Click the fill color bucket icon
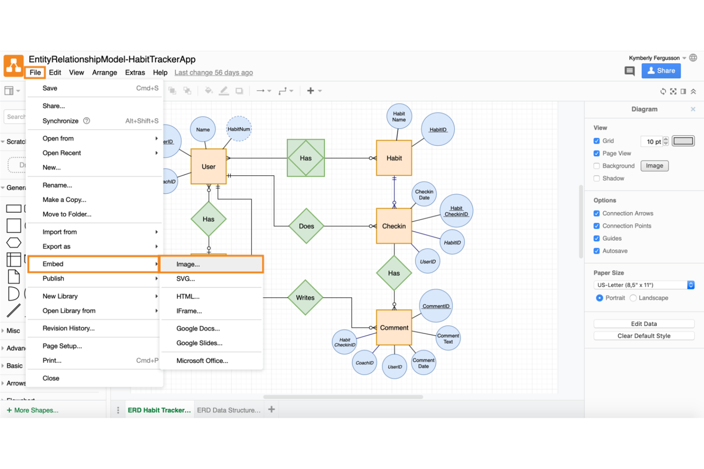This screenshot has height=469, width=704. point(208,91)
